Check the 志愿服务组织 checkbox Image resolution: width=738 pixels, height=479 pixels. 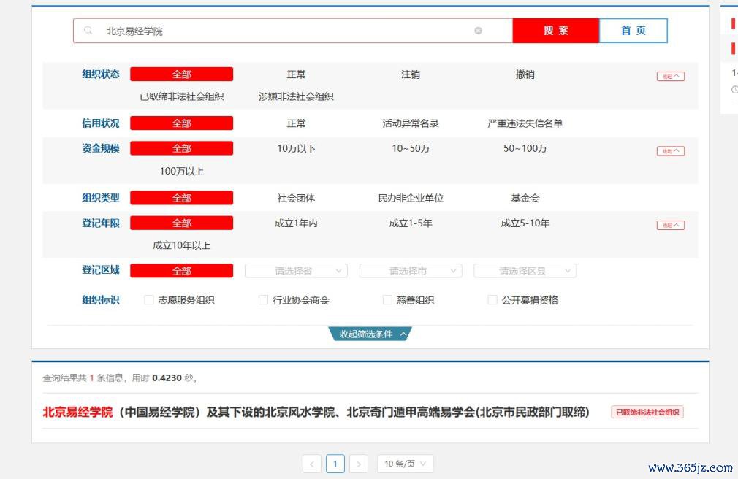149,299
